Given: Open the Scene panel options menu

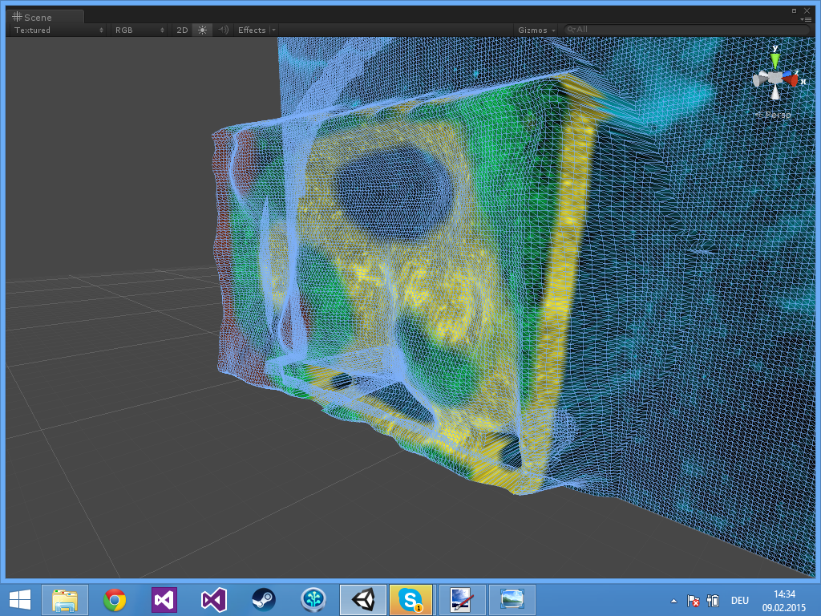Looking at the screenshot, I should pyautogui.click(x=806, y=19).
